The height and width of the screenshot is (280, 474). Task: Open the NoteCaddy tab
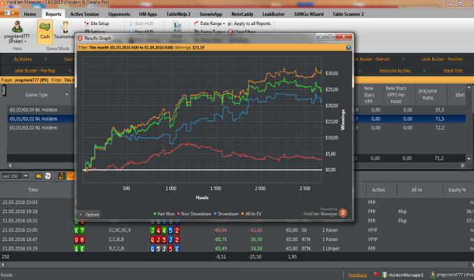click(242, 14)
